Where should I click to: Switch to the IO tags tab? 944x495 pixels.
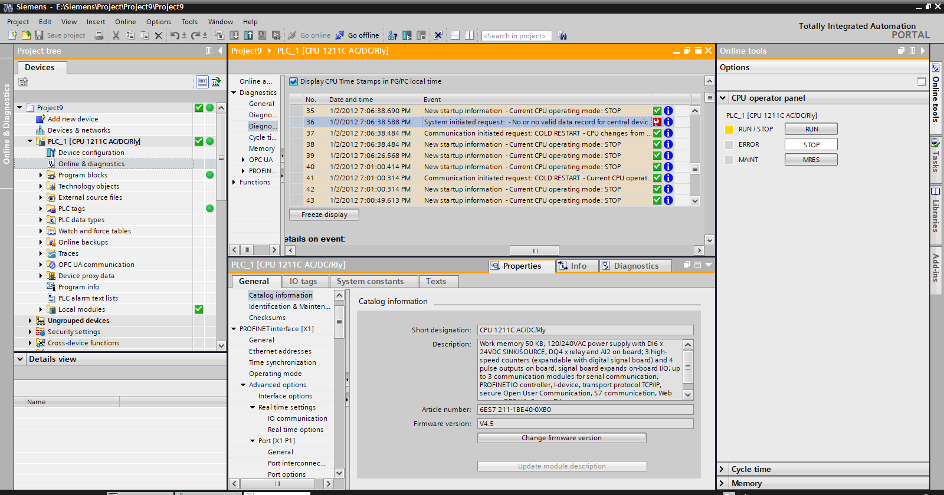303,282
